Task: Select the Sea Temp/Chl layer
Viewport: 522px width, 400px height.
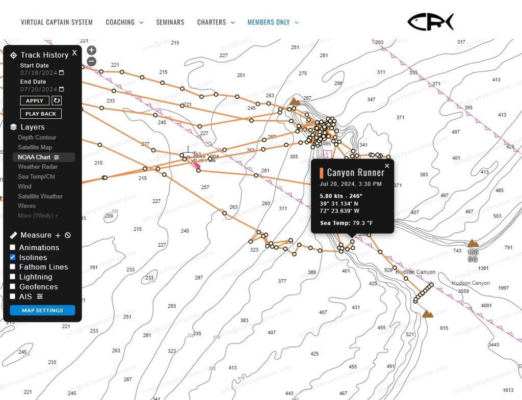Action: tap(36, 177)
